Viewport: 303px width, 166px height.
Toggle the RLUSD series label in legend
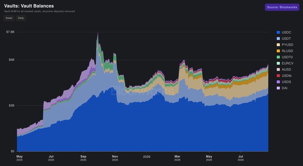point(287,51)
